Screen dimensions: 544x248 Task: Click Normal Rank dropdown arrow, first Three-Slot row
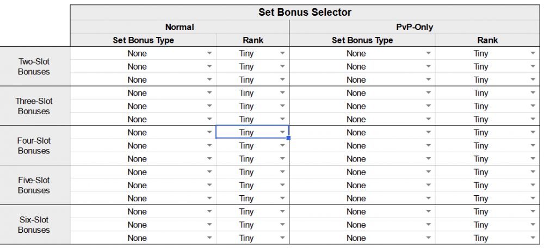(282, 93)
